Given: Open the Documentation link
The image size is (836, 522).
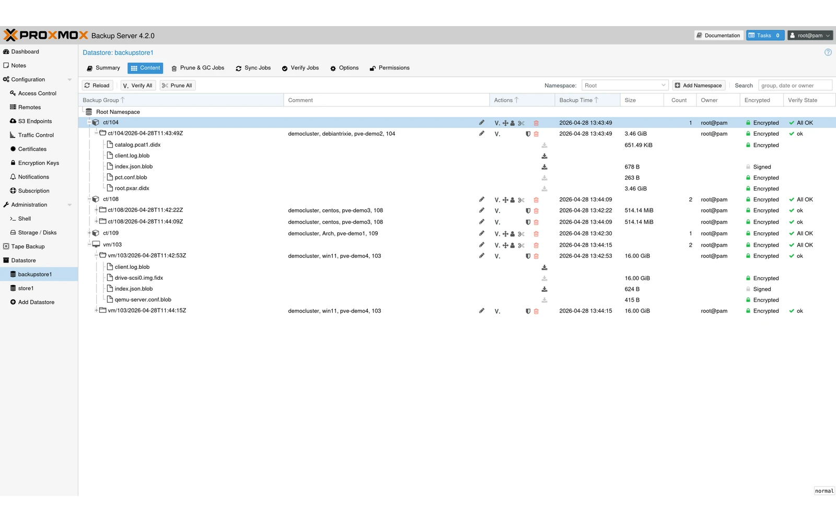Looking at the screenshot, I should (718, 35).
